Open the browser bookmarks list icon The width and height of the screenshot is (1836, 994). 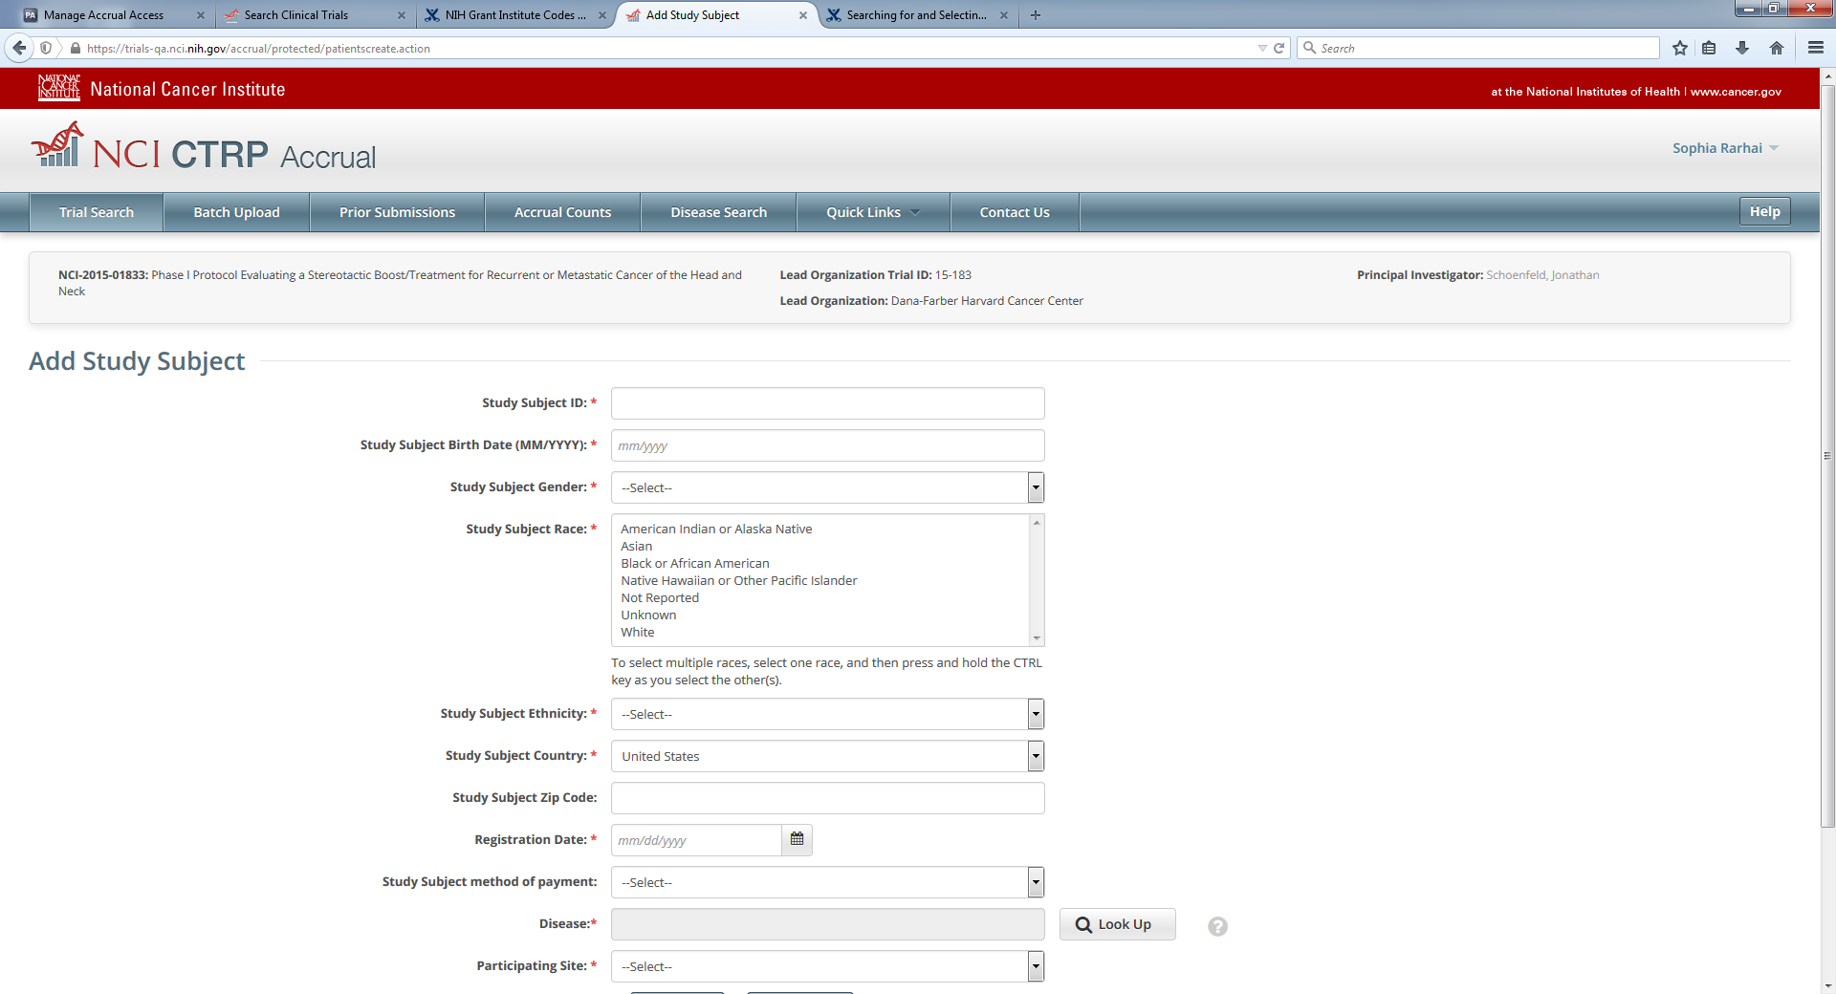point(1709,48)
